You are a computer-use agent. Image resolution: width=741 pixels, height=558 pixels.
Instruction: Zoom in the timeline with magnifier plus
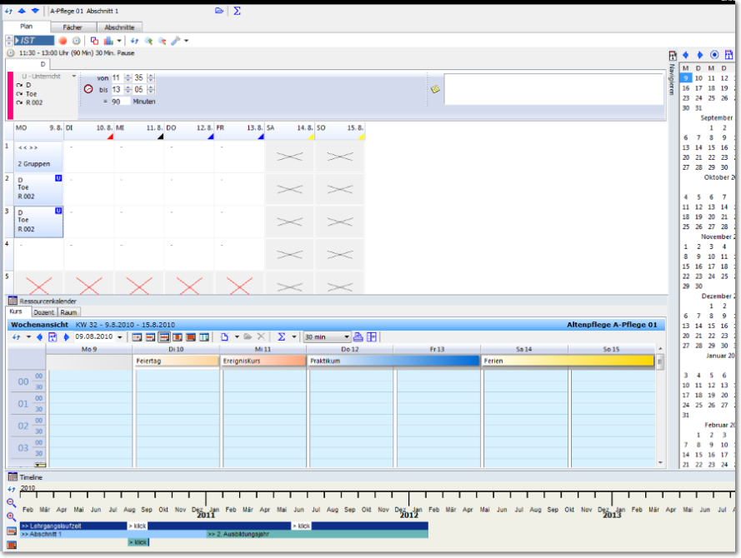pyautogui.click(x=12, y=516)
